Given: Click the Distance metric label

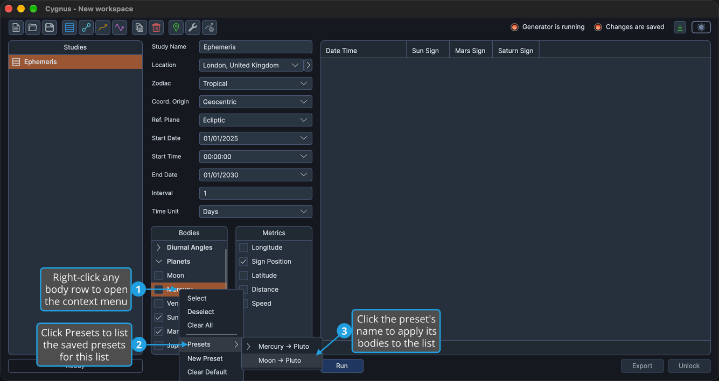Looking at the screenshot, I should click(265, 290).
